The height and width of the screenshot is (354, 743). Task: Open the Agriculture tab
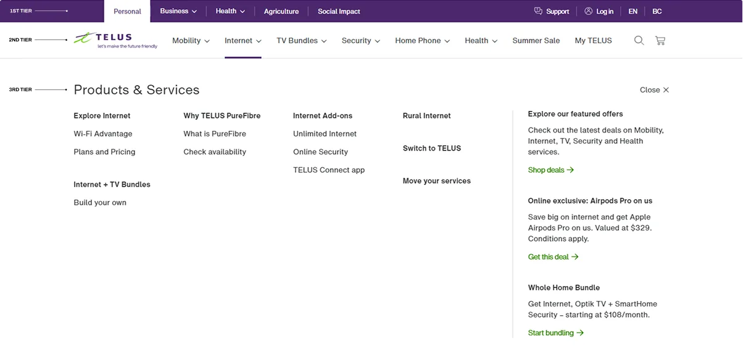click(281, 11)
